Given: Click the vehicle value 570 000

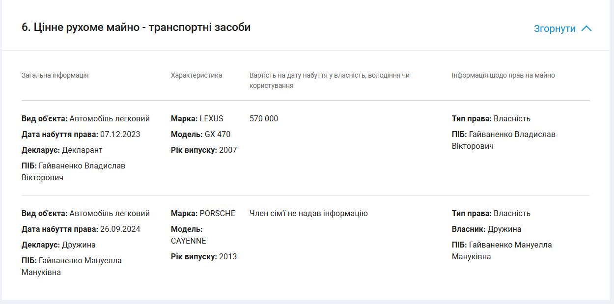Looking at the screenshot, I should tap(263, 118).
